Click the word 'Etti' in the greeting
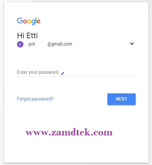The height and width of the screenshot is (165, 152). pyautogui.click(x=32, y=36)
